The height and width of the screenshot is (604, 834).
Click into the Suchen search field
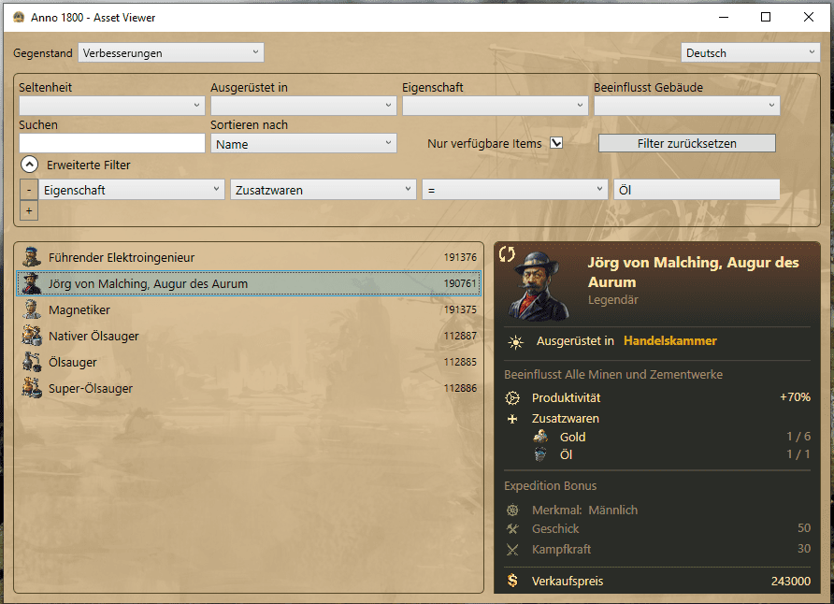111,143
